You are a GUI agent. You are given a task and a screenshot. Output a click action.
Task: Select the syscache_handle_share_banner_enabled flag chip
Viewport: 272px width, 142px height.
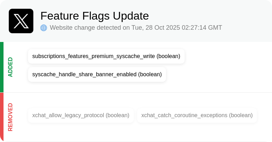97,74
